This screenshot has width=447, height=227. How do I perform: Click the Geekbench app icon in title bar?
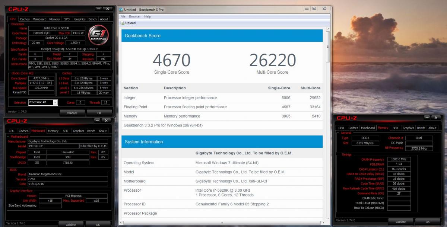[x=121, y=9]
